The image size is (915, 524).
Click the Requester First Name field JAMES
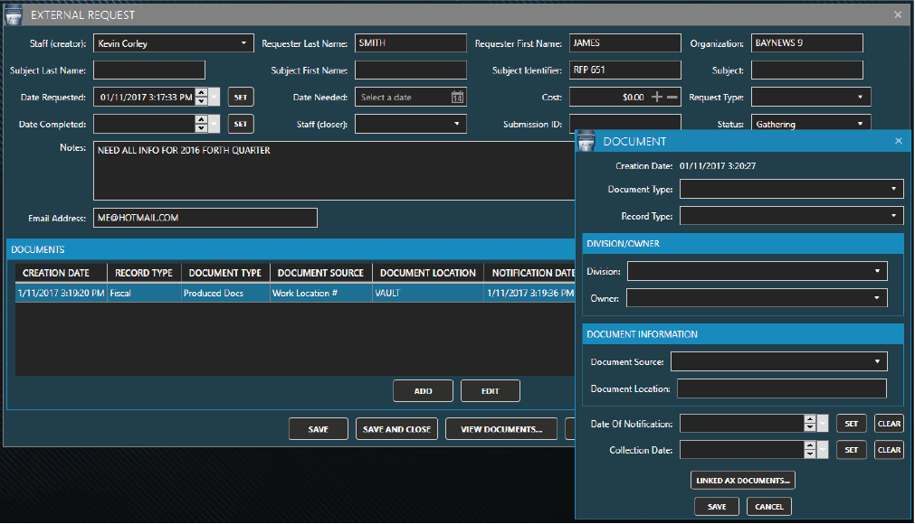[x=625, y=43]
